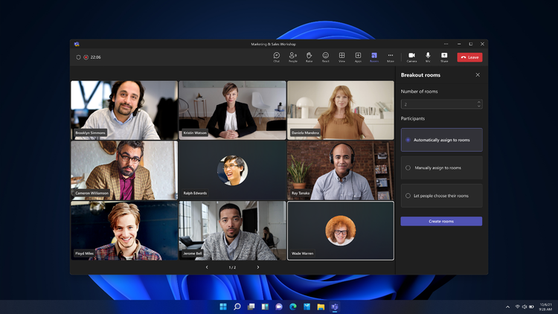Close the Breakout rooms panel
The height and width of the screenshot is (314, 558).
point(478,74)
